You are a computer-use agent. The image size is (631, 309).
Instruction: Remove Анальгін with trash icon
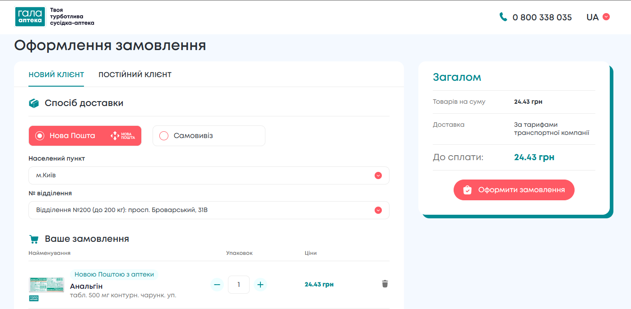[x=385, y=284]
